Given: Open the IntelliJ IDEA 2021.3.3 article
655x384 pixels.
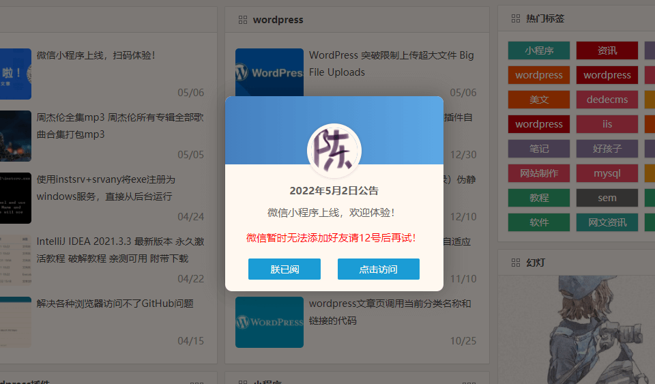Looking at the screenshot, I should (x=120, y=250).
